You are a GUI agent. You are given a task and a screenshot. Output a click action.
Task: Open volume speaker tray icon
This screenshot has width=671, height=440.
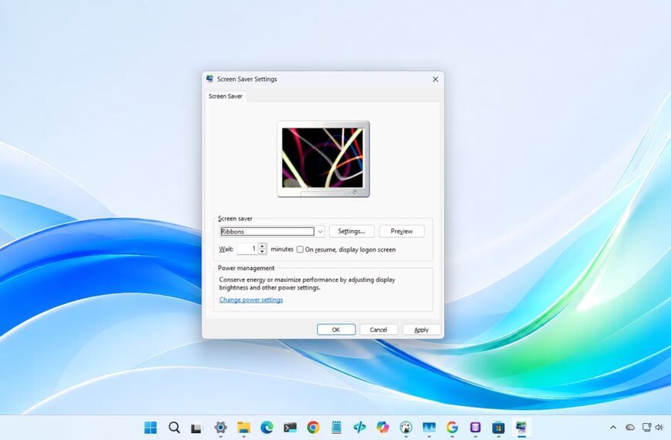tap(659, 427)
